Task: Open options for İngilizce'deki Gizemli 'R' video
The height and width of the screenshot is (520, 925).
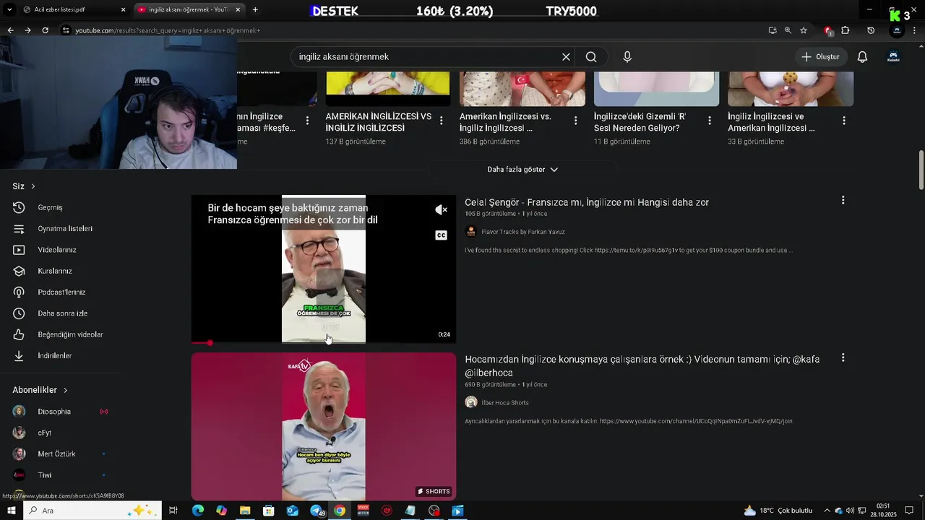Action: tap(710, 121)
